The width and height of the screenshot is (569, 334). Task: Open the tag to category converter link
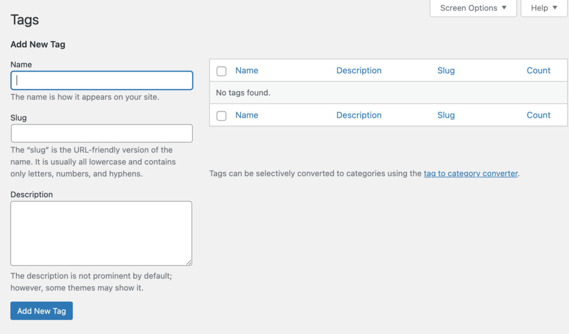tap(471, 173)
